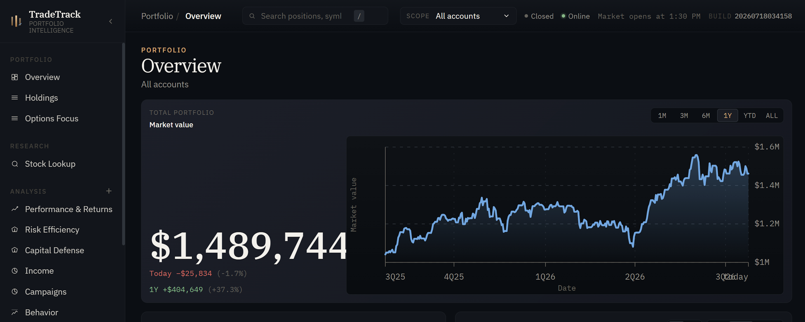
Task: Click the Capital Defense shield icon
Action: [x=15, y=250]
